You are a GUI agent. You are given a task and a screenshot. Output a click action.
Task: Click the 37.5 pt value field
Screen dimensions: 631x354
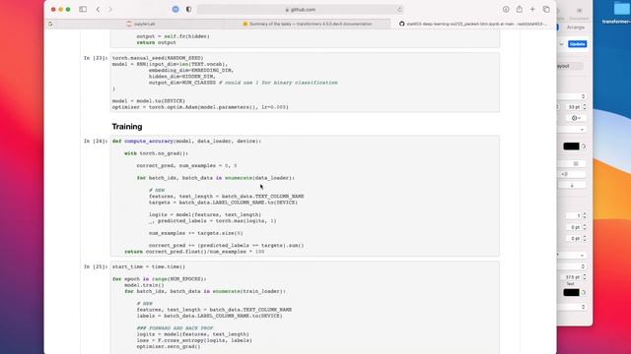point(572,277)
